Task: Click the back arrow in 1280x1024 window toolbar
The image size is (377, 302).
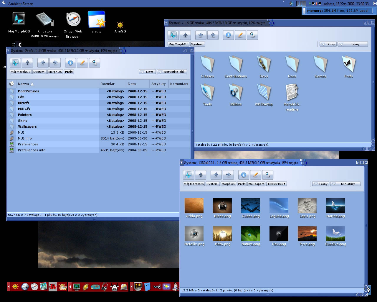Action: (216, 175)
